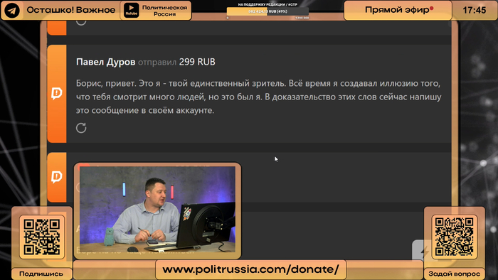Click the DonationAlerts logo on Павел Дуров's message
The image size is (498, 280).
56,94
